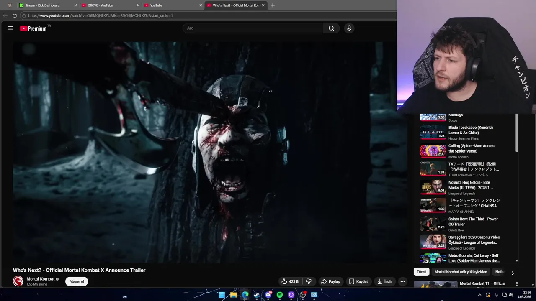Close the GROVE - YouTube tab

[x=138, y=5]
